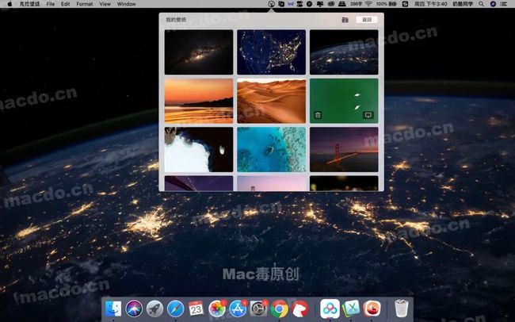
Task: Open the red Bear app in Dock
Action: 299,309
